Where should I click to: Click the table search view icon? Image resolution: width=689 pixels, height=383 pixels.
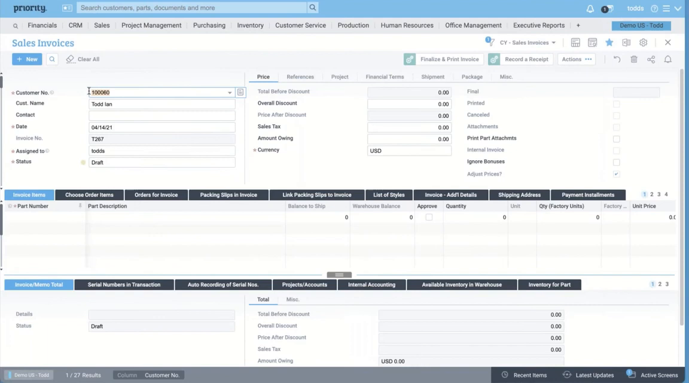(x=592, y=42)
